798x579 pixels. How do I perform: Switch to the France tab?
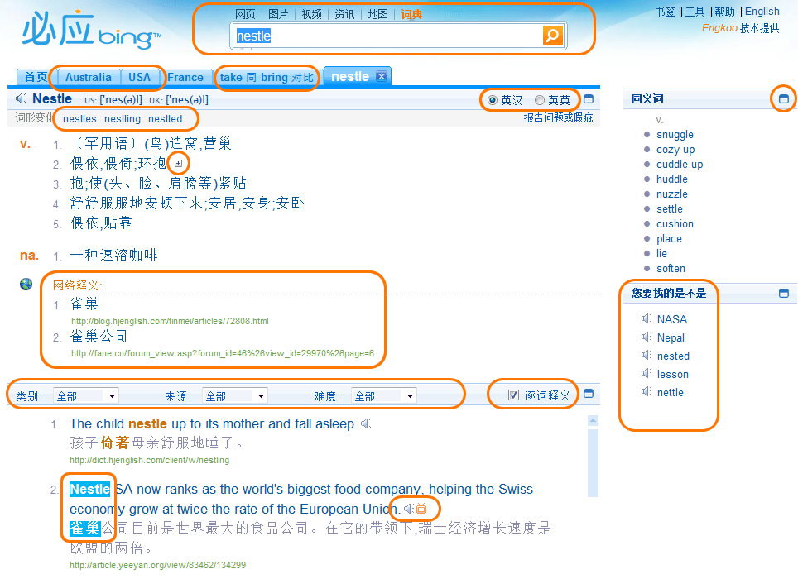pos(185,77)
